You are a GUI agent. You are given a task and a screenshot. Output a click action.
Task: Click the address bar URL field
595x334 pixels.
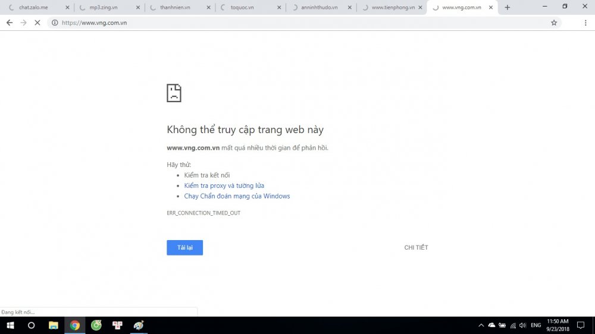pyautogui.click(x=297, y=23)
